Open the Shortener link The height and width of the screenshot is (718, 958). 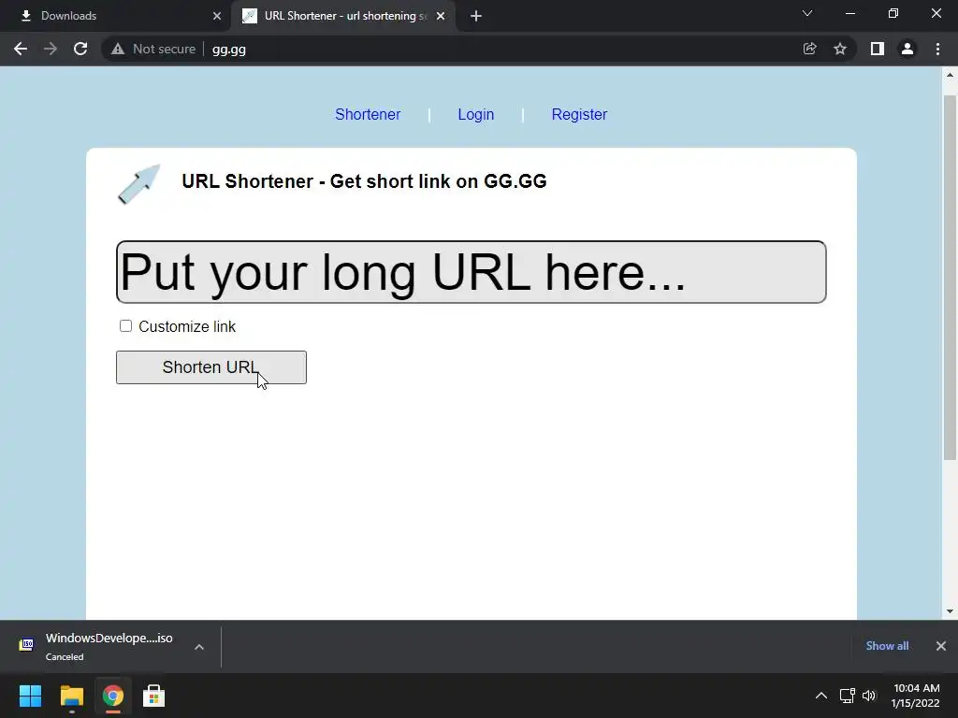368,114
